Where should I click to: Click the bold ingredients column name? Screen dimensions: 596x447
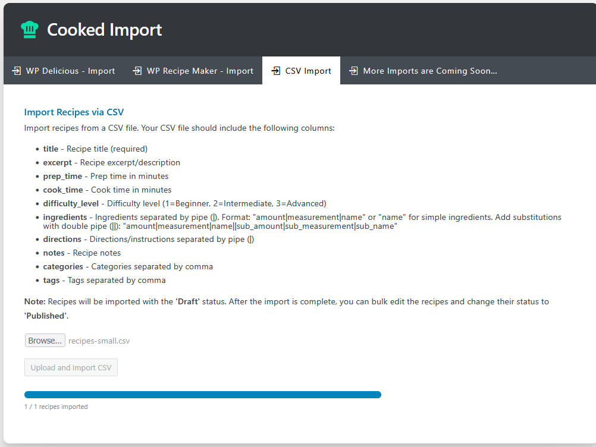(65, 218)
